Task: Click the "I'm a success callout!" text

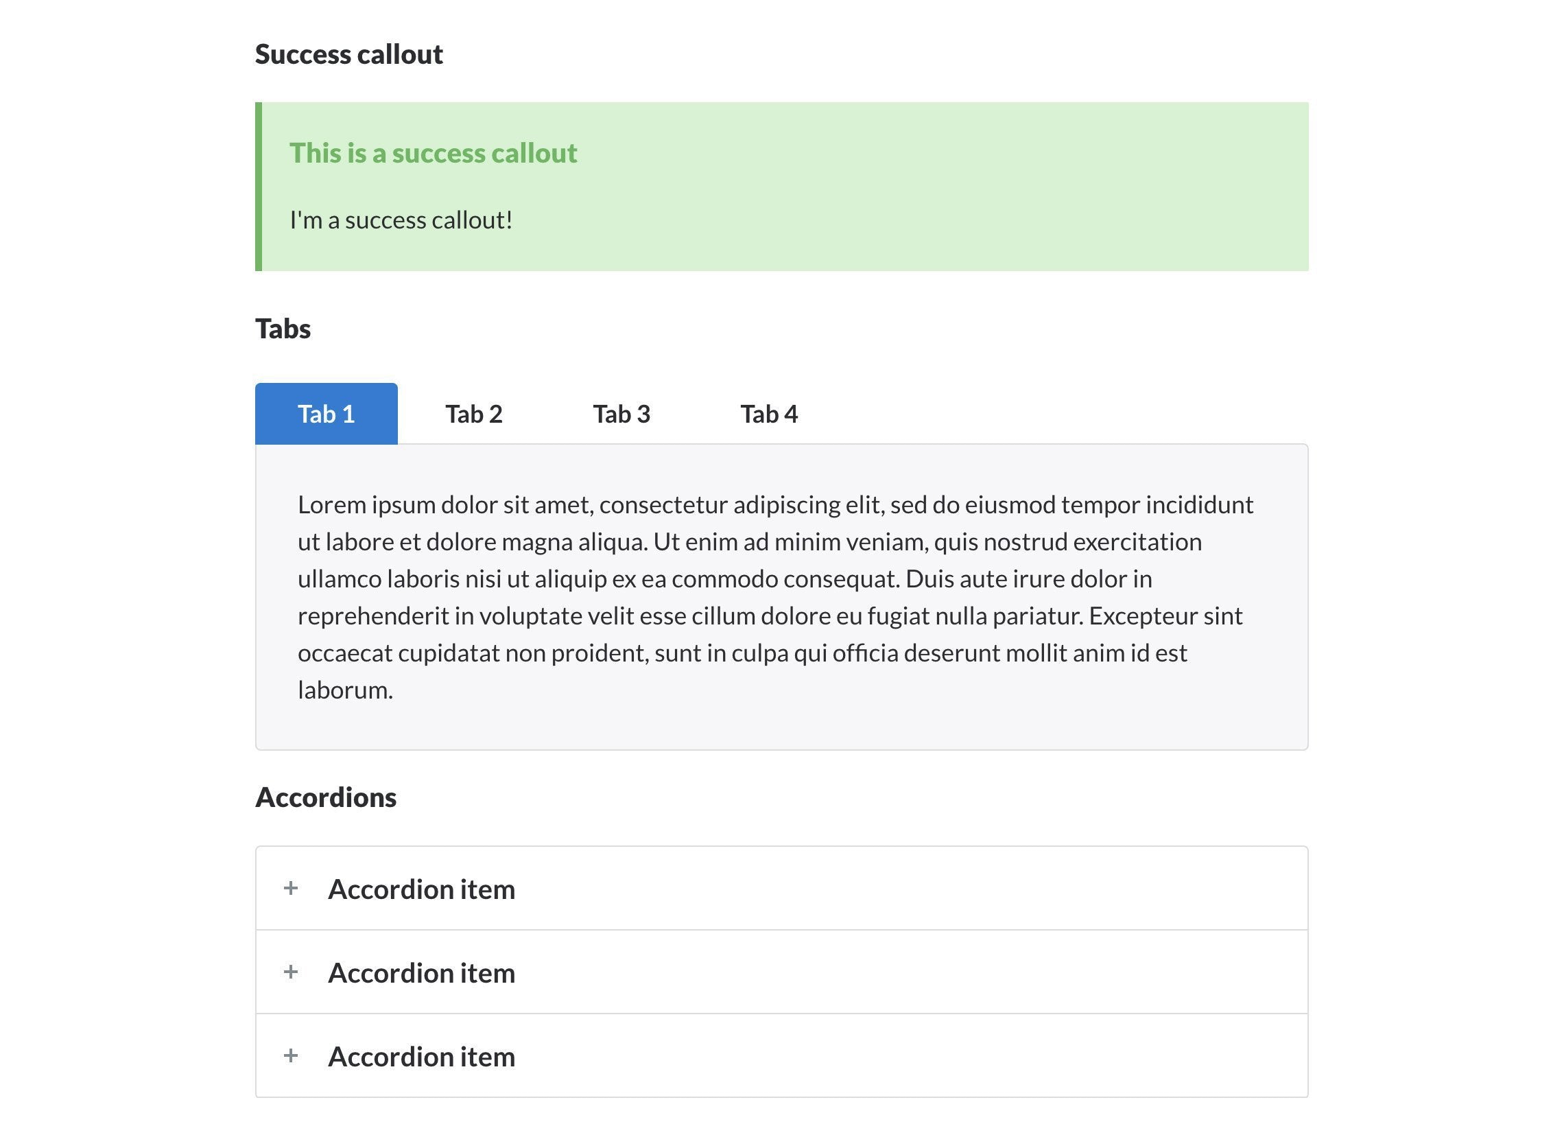Action: 401,220
